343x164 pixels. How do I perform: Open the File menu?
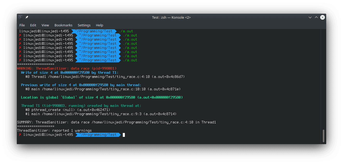tap(22, 25)
